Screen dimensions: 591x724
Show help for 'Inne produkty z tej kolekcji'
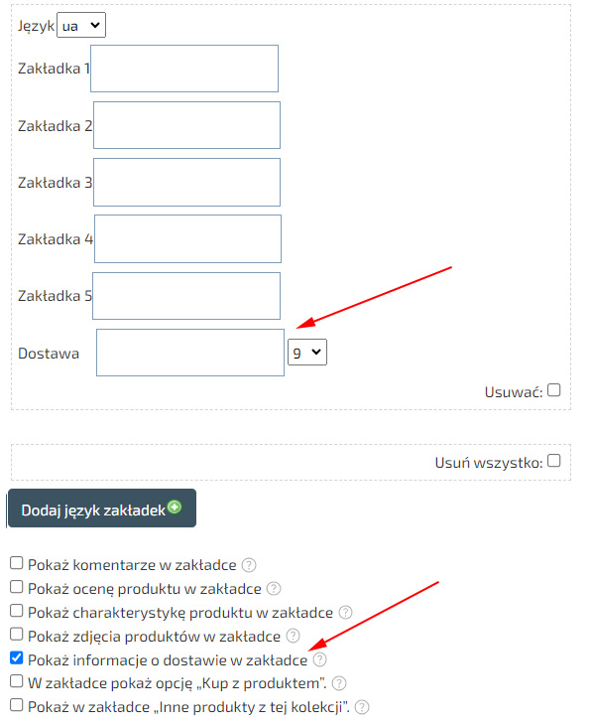pyautogui.click(x=362, y=707)
